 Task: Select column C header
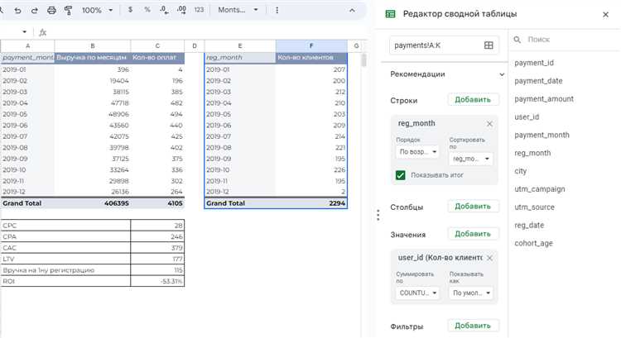tap(157, 45)
